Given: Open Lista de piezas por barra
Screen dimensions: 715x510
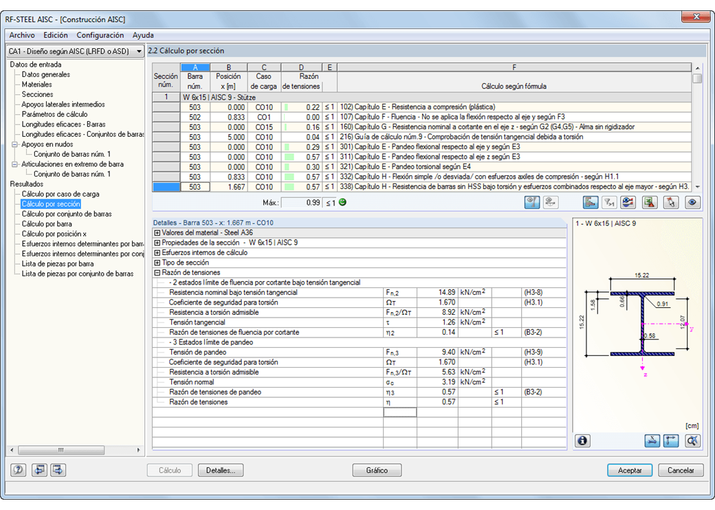Looking at the screenshot, I should click(58, 264).
